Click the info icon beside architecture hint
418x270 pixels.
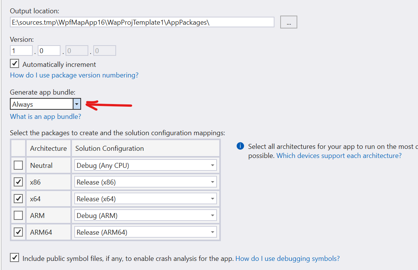tap(240, 146)
